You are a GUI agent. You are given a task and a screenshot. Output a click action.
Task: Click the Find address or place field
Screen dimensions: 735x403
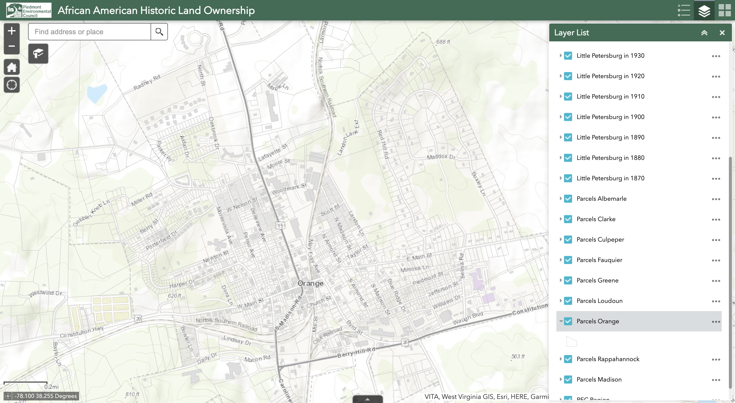point(89,32)
